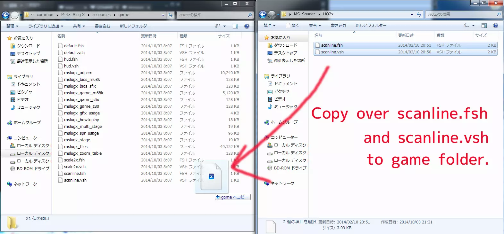Screen dimensions: 504x234
Task: Open address history dropdown in HQ2x window
Action: 412,14
